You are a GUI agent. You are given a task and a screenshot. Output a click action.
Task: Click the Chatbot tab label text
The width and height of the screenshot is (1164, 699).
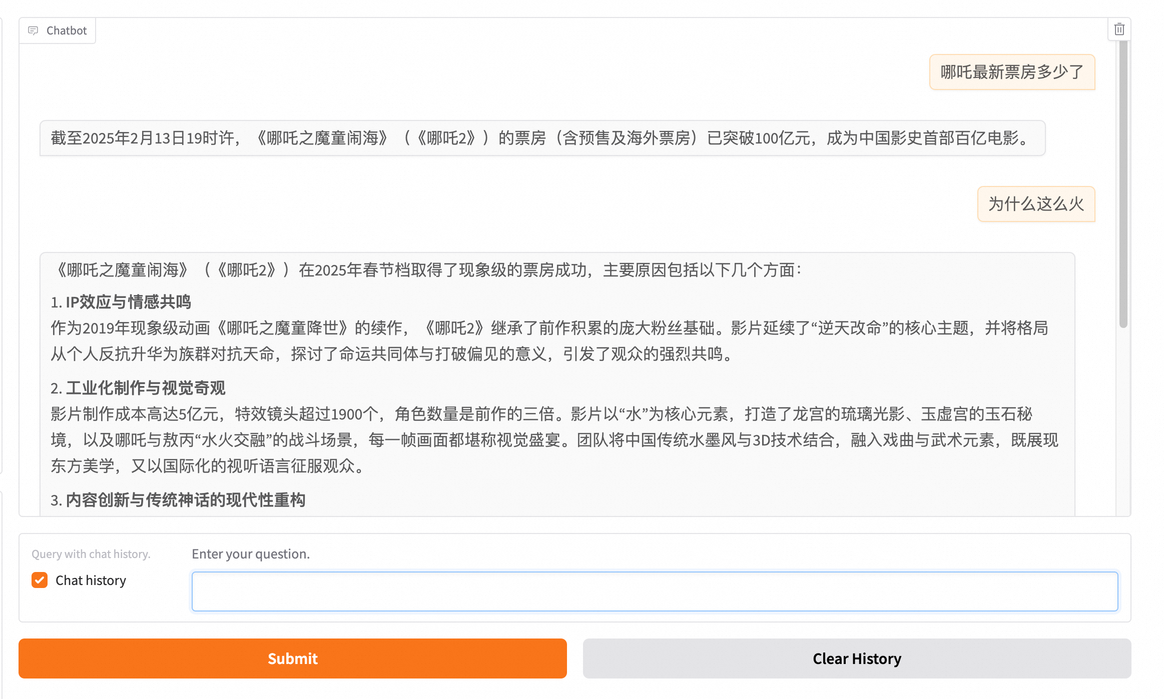tap(67, 30)
